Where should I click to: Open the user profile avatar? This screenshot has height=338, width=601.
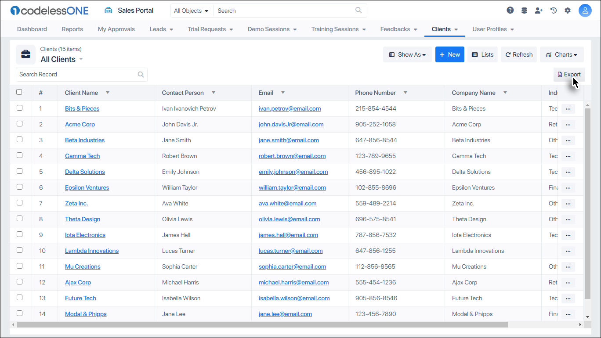[585, 11]
